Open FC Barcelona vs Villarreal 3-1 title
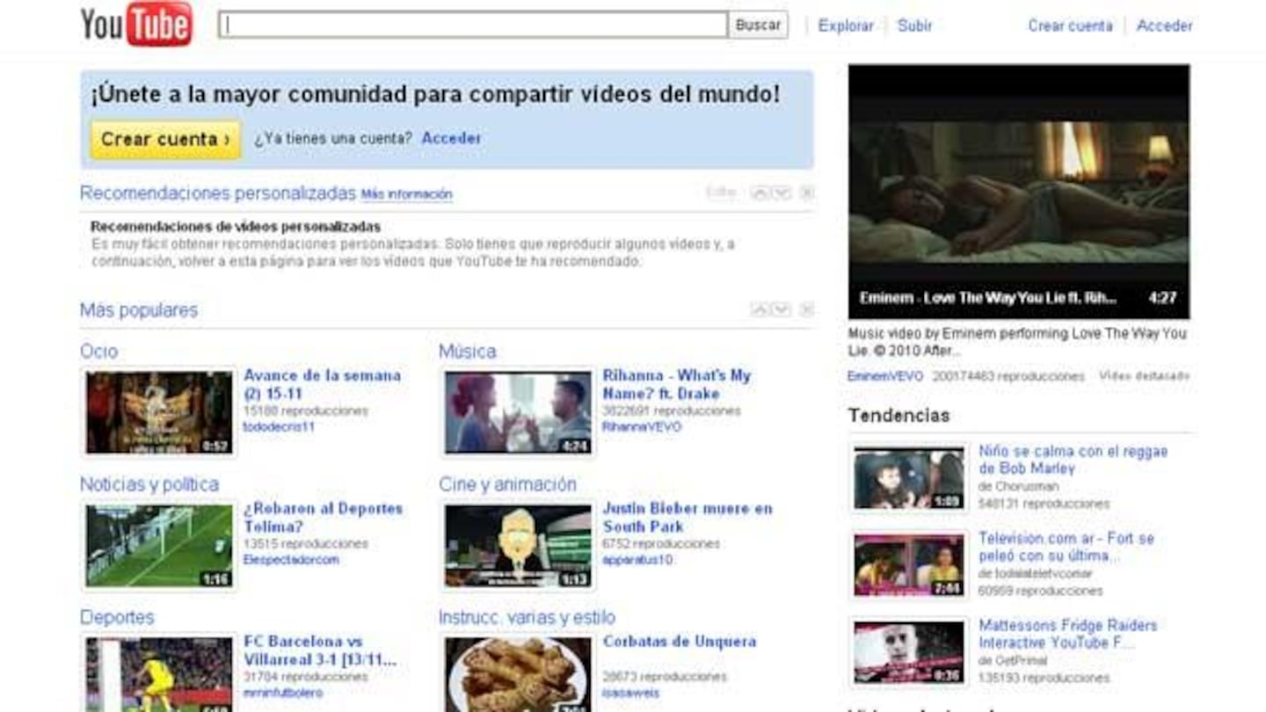Screen dimensions: 1266x712 tap(322, 650)
